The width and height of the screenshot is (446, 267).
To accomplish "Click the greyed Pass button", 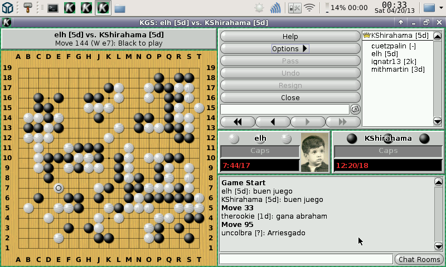I will pyautogui.click(x=290, y=61).
